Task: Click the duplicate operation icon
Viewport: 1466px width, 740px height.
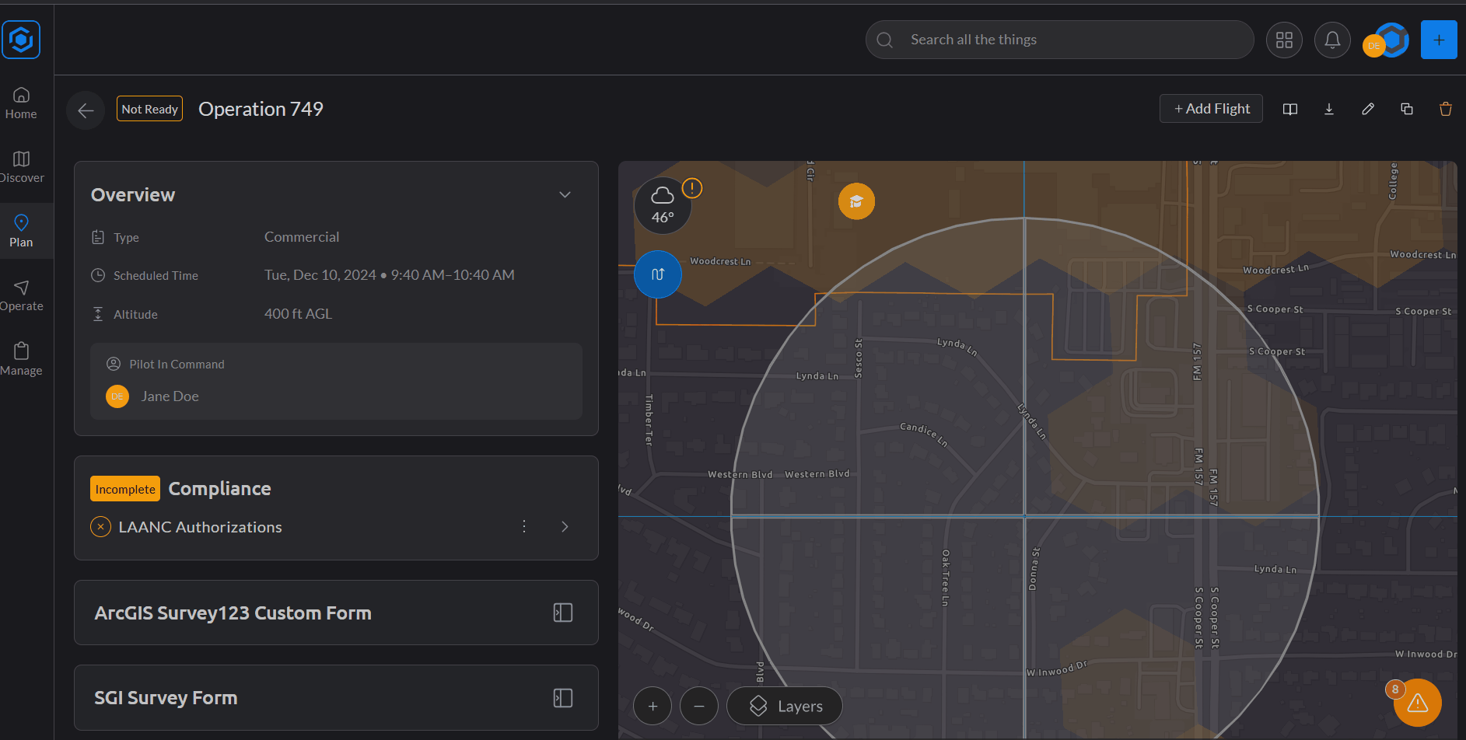Action: pyautogui.click(x=1407, y=109)
